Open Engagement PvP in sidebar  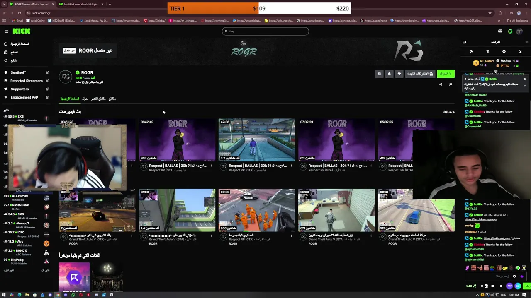click(24, 97)
